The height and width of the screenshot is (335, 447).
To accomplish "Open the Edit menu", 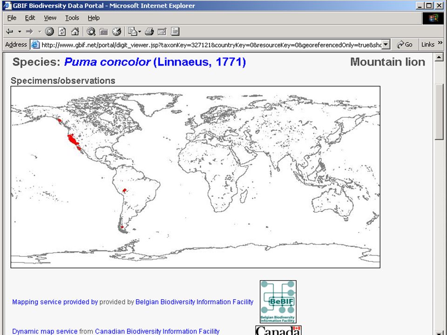I will coord(30,18).
